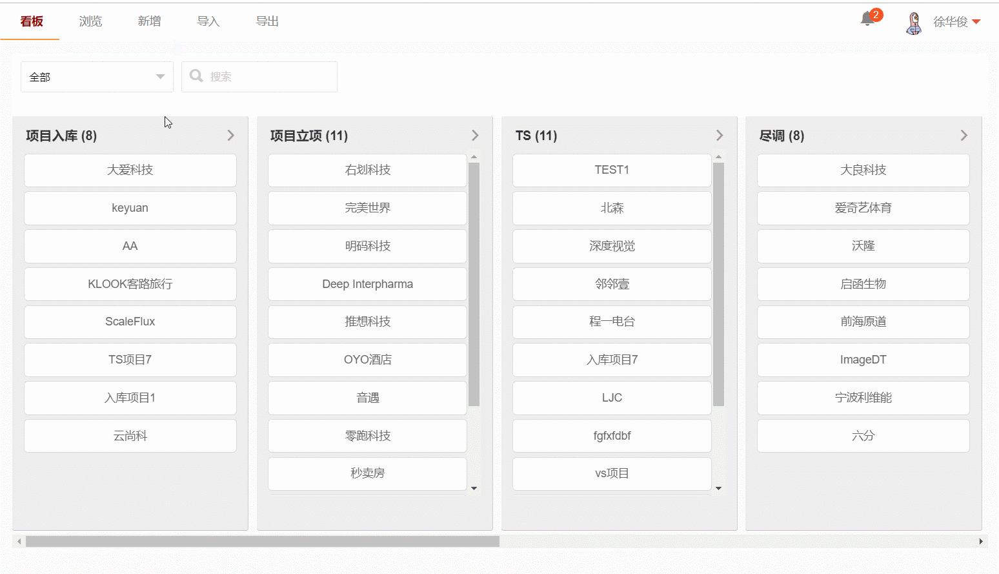Select the 六分 card
The height and width of the screenshot is (574, 999).
(x=863, y=436)
